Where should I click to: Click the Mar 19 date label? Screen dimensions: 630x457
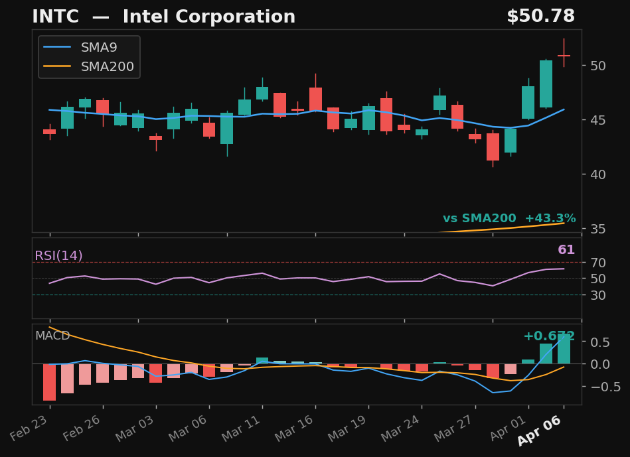coord(347,428)
